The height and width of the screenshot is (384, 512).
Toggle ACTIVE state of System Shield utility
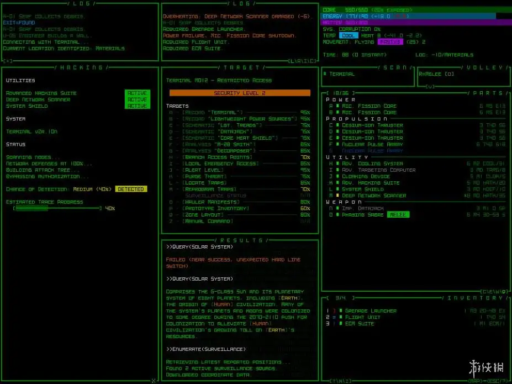tap(137, 106)
